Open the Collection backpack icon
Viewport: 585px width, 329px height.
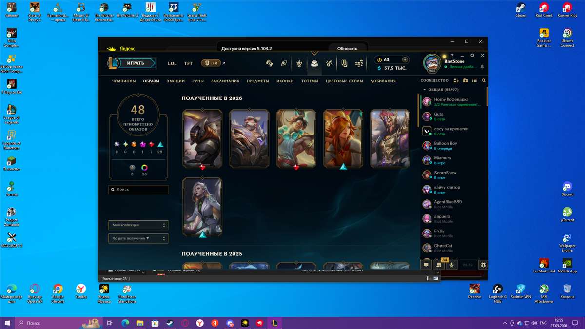click(314, 63)
